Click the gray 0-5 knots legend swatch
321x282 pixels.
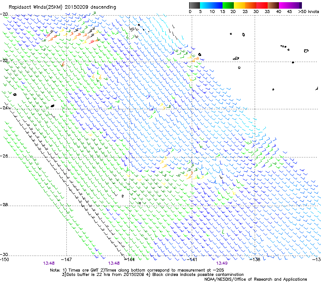[x=194, y=5]
